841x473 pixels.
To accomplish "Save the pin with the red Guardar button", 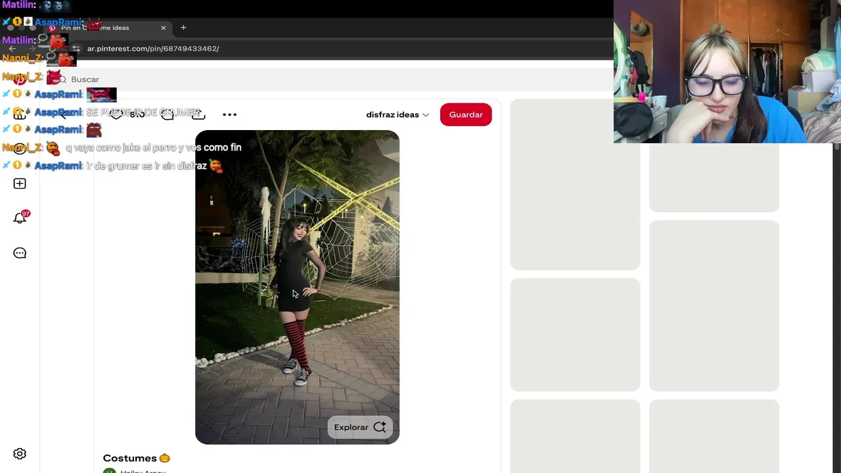I will [466, 114].
